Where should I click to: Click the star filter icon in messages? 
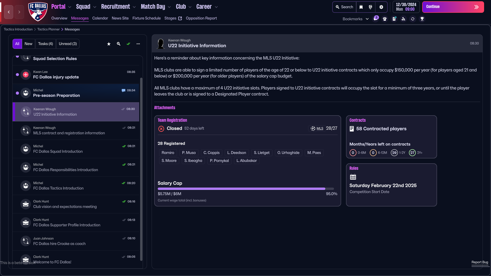[109, 44]
